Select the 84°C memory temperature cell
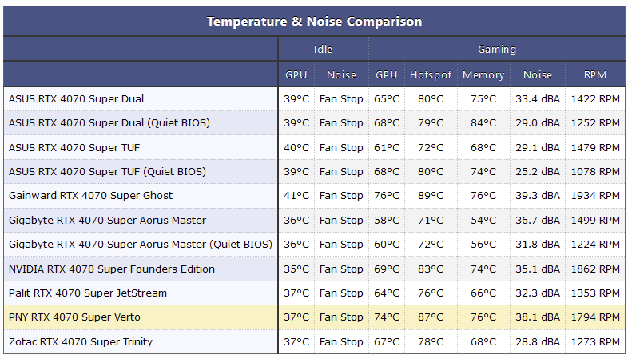This screenshot has height=359, width=628. pos(483,123)
